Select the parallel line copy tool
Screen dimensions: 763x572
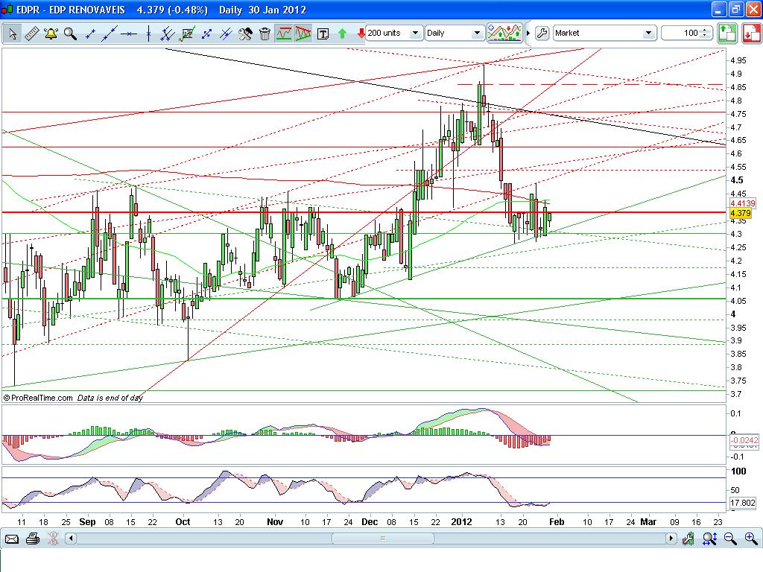(226, 34)
